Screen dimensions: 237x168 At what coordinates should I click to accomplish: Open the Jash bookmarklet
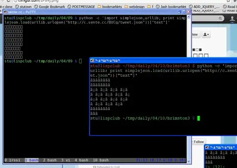click(171, 7)
